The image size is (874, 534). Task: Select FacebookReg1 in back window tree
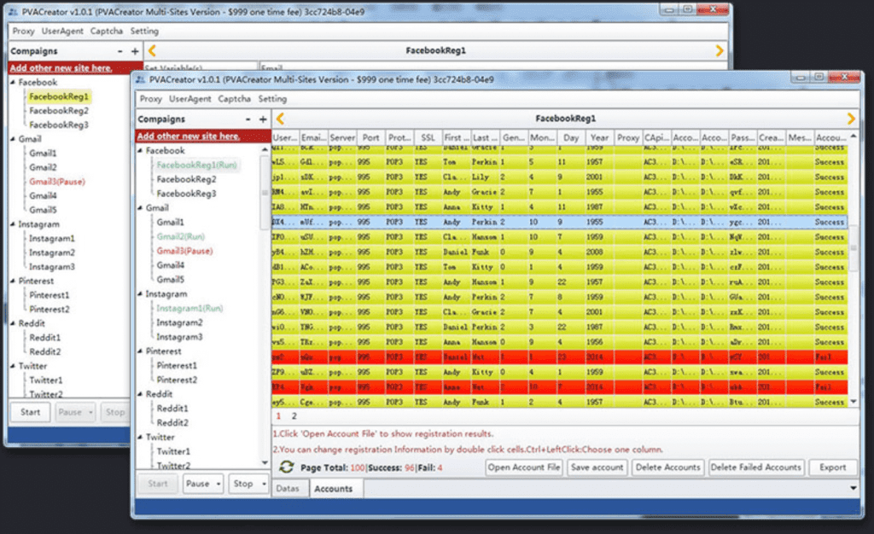(x=59, y=97)
